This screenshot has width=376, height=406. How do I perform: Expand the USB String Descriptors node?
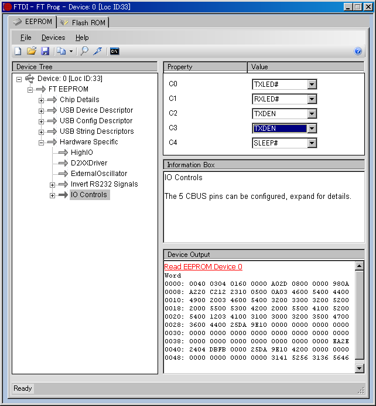pos(41,133)
